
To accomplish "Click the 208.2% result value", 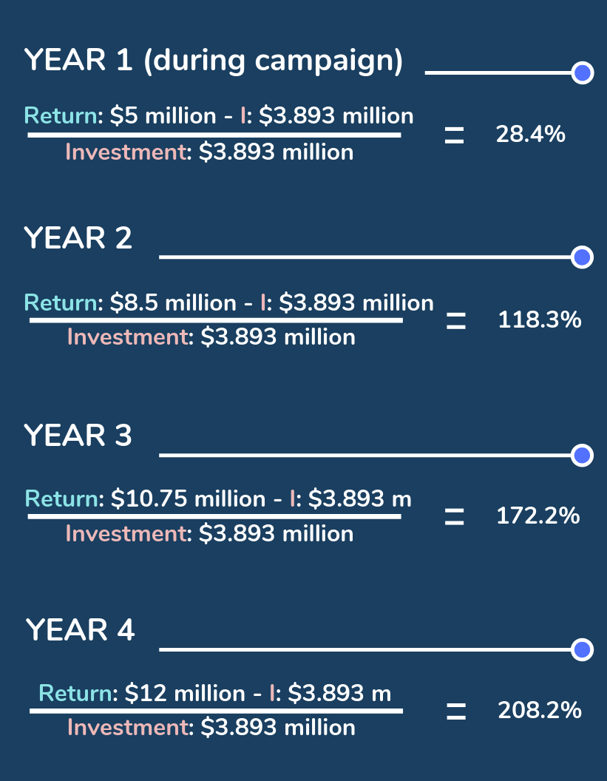I will [x=540, y=711].
